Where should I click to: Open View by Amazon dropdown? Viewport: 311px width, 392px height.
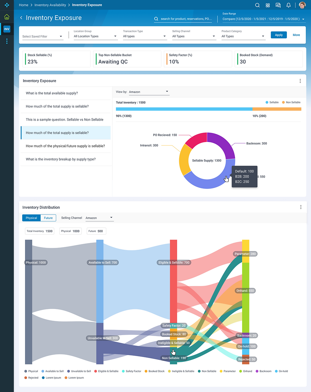(149, 92)
